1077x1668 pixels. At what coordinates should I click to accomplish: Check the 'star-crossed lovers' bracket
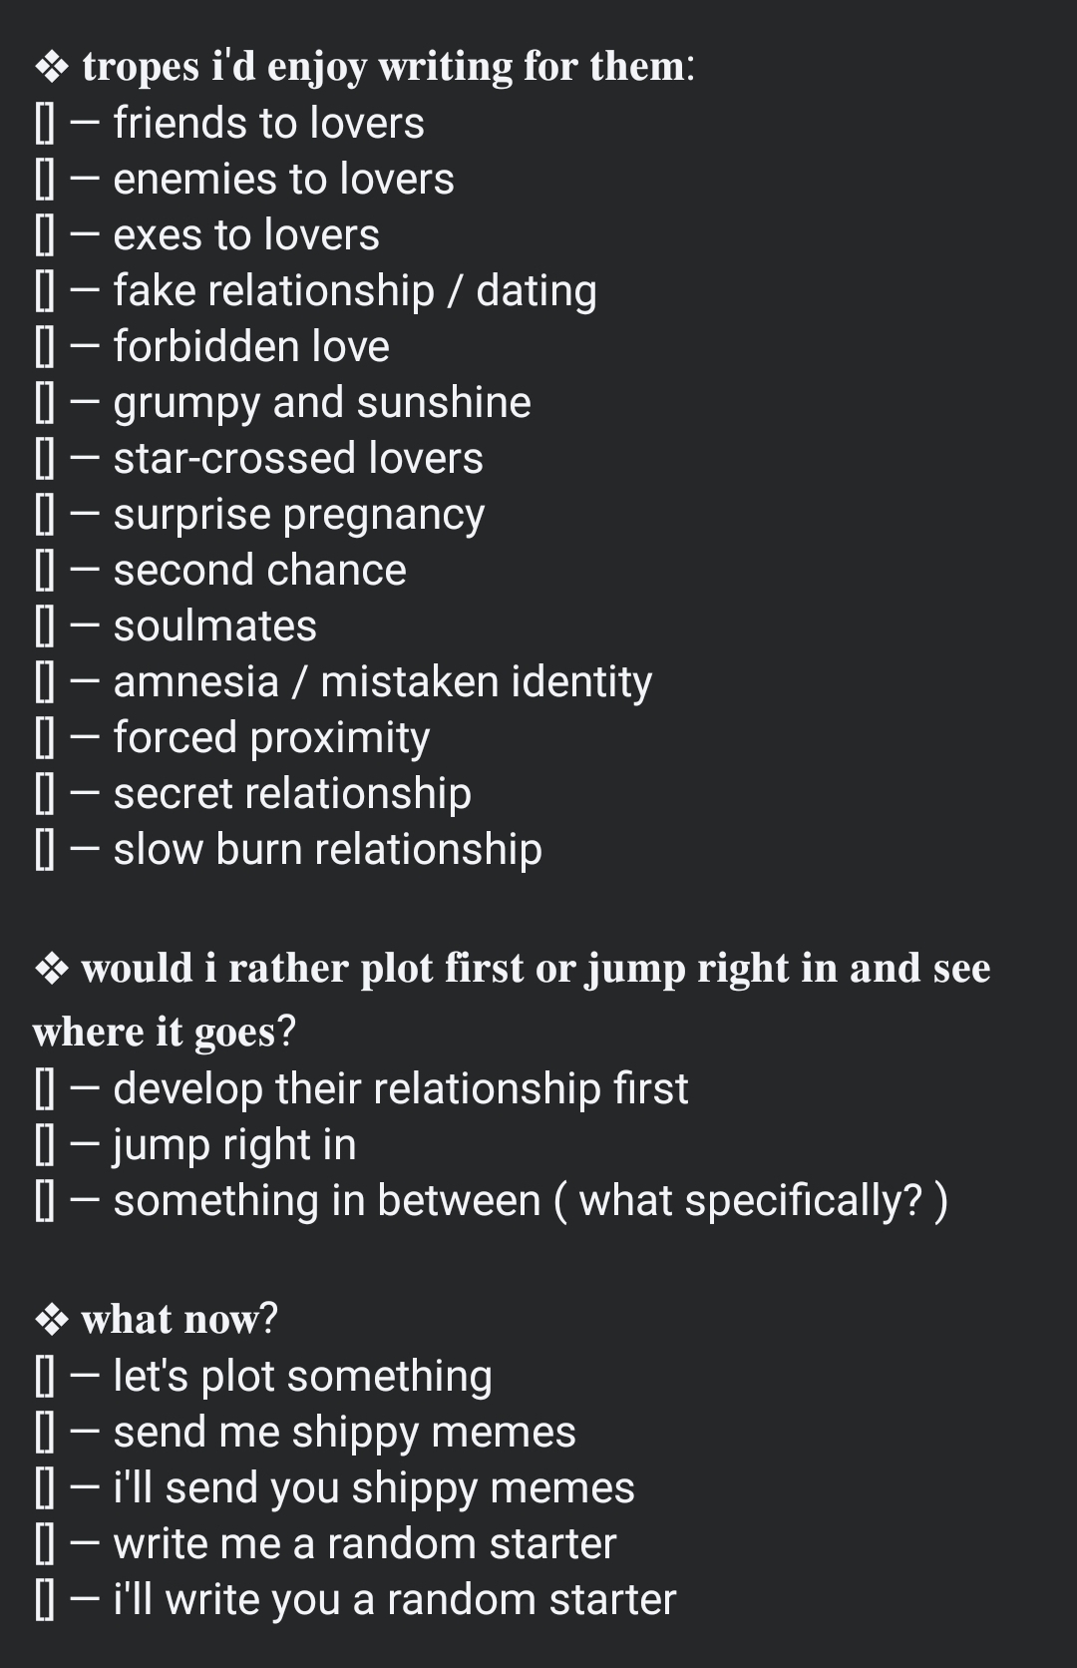[45, 460]
